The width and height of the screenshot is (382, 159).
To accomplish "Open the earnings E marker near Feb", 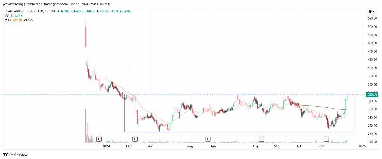I will [x=135, y=139].
